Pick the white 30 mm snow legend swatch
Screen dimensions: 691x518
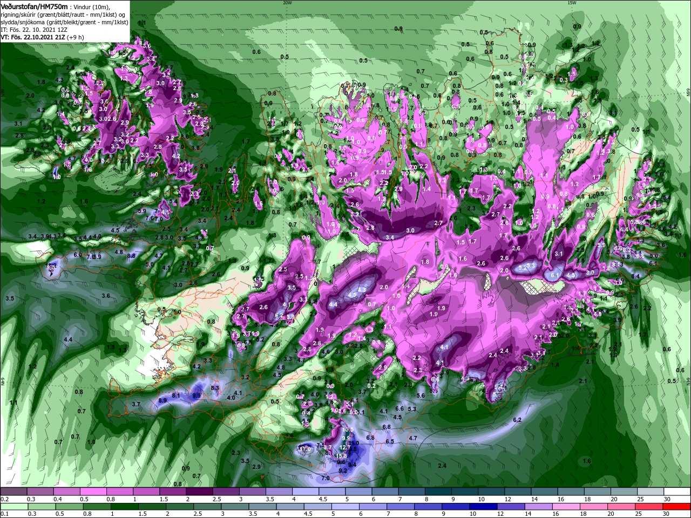point(678,492)
